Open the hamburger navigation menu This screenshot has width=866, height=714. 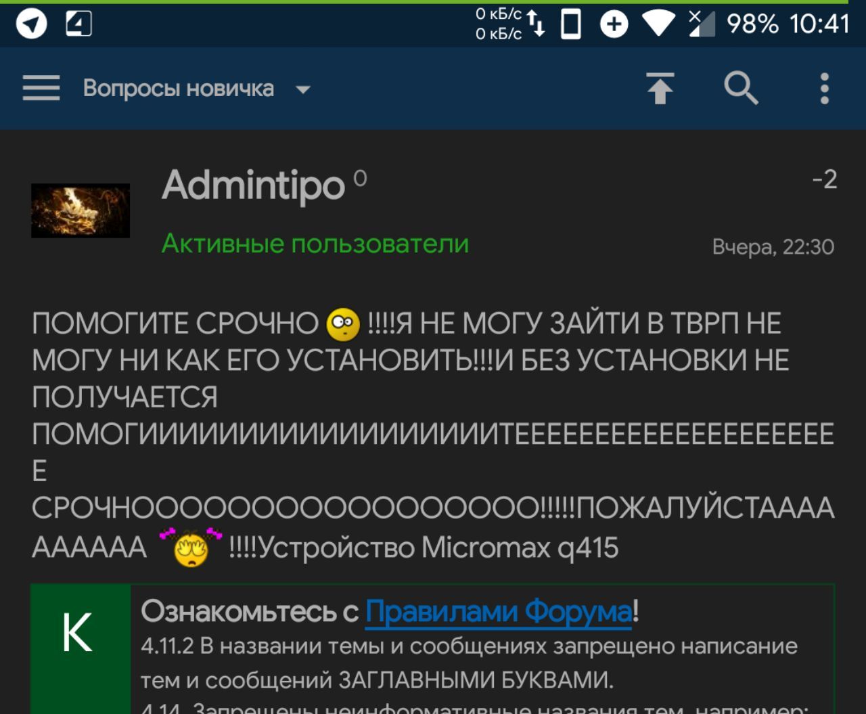(41, 89)
